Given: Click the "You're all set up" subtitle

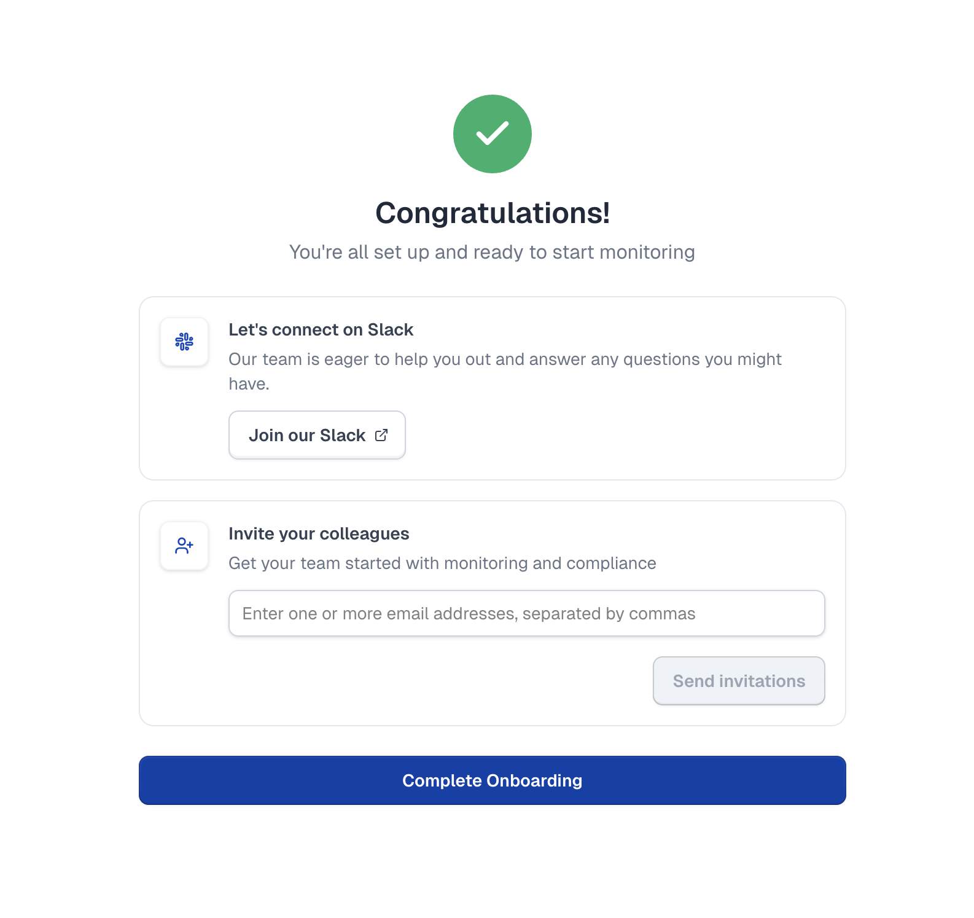Looking at the screenshot, I should click(x=492, y=252).
